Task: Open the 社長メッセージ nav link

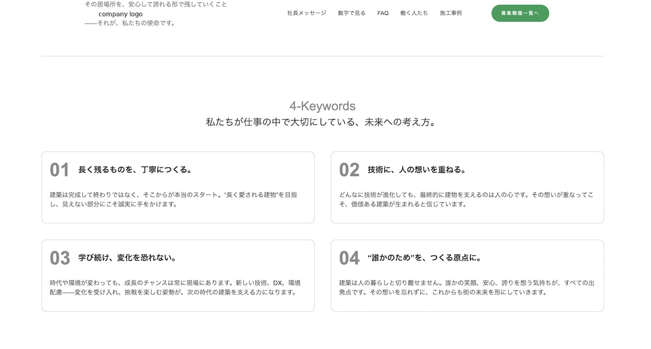Action: point(306,13)
